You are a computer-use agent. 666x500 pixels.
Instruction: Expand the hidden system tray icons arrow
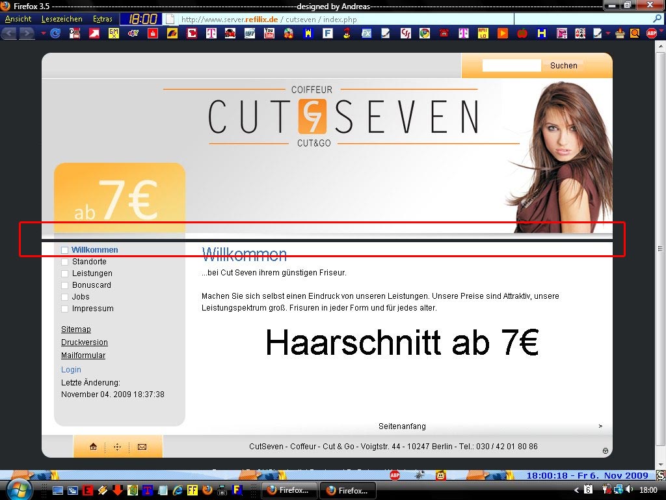(576, 490)
